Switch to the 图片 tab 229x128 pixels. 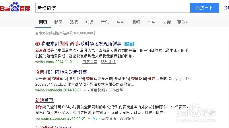120,22
